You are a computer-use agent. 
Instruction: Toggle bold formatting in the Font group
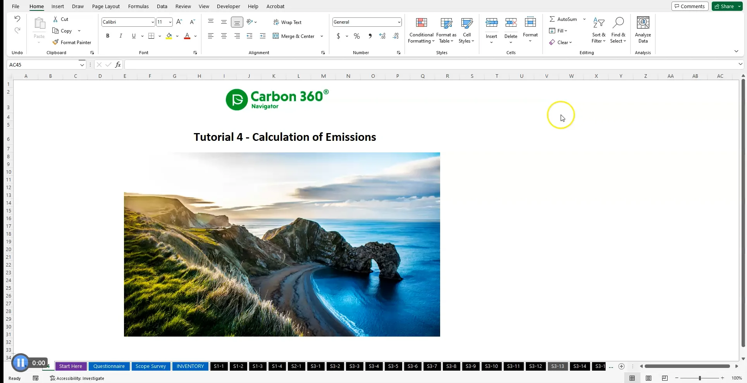click(108, 36)
